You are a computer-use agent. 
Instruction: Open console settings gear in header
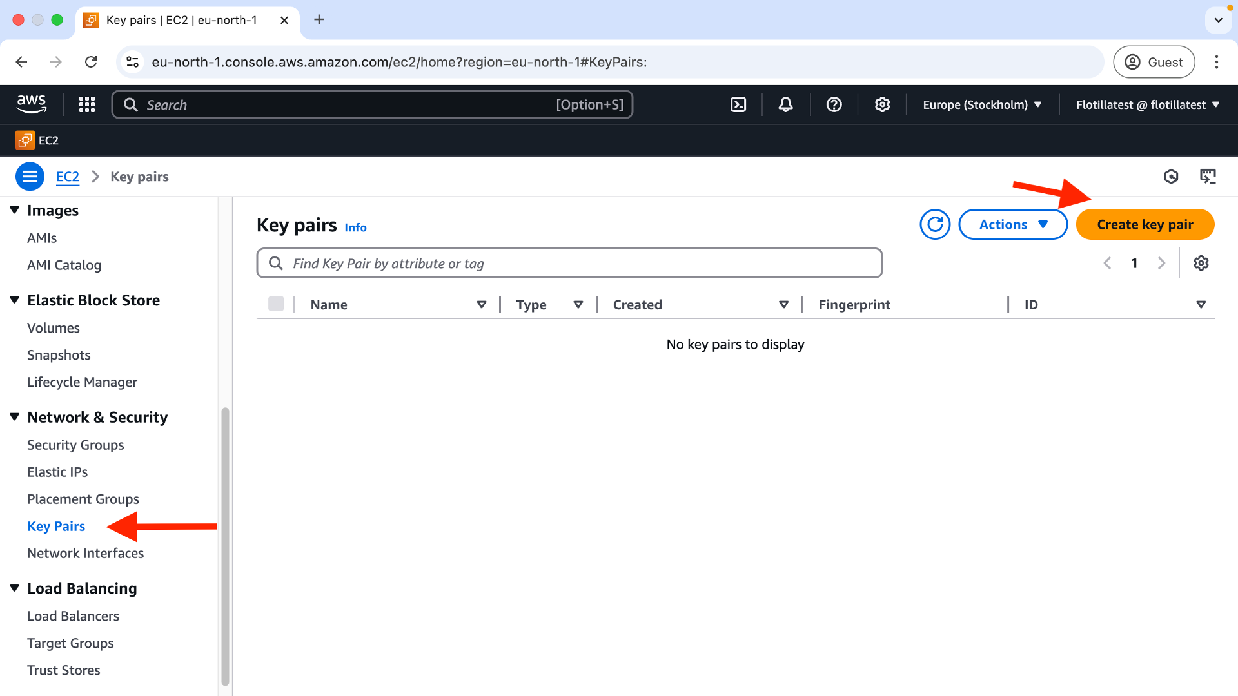[x=882, y=104]
